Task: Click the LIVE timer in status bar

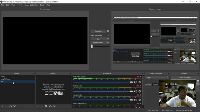Action: click(x=153, y=110)
